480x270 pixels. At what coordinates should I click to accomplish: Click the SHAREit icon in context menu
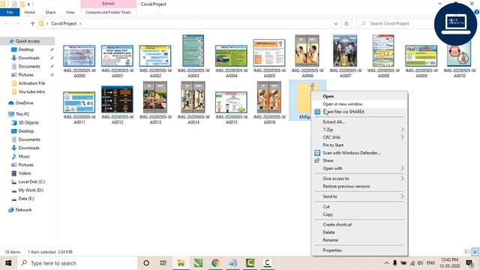click(x=317, y=112)
